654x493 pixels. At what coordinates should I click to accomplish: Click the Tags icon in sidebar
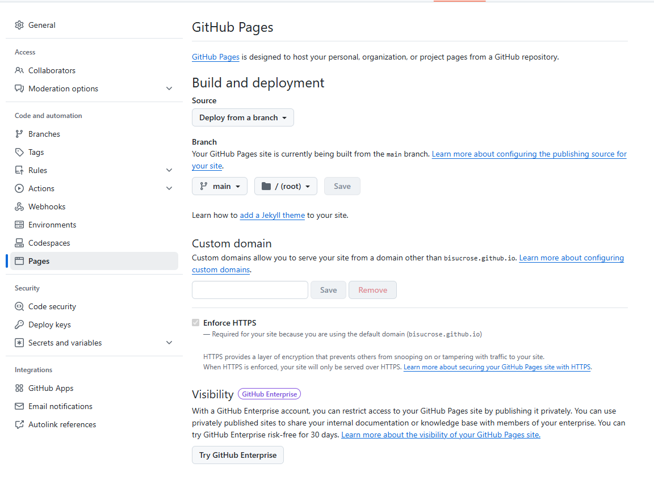(x=19, y=152)
